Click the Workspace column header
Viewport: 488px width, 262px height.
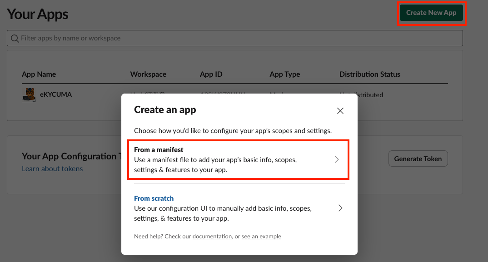click(x=148, y=74)
